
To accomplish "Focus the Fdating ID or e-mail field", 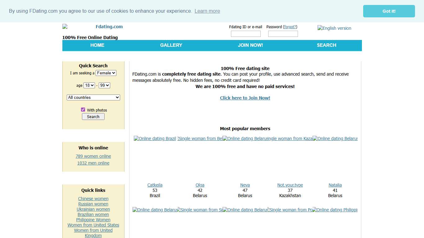I will click(246, 34).
